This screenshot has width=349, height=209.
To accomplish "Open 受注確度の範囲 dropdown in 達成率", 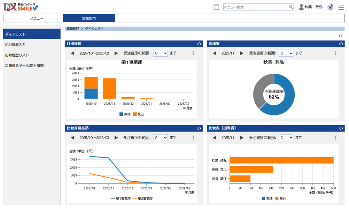I will [x=286, y=53].
